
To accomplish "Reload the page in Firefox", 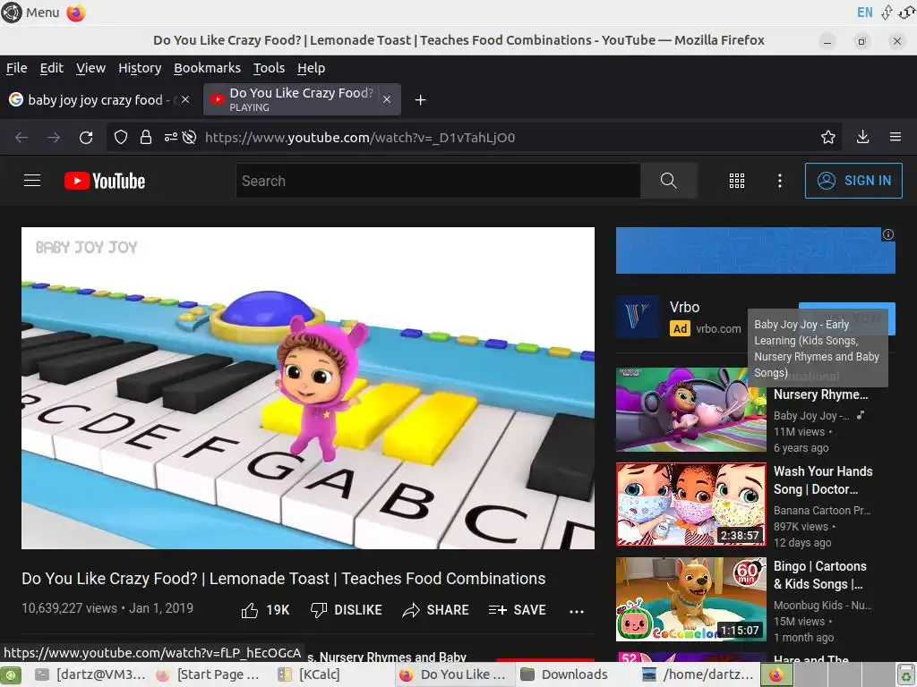I will (86, 137).
